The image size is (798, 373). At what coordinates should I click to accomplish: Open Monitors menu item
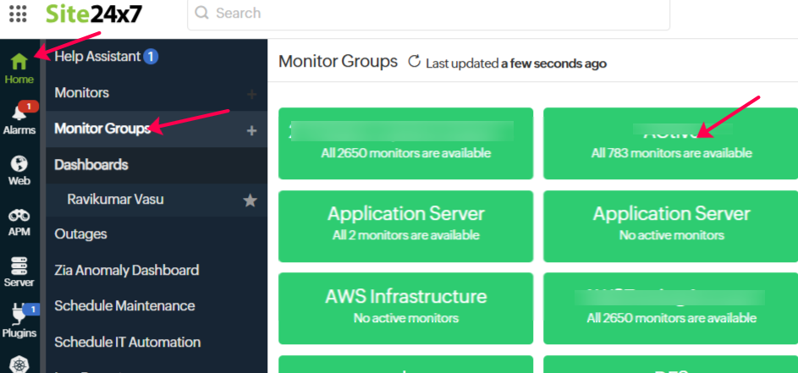click(x=81, y=93)
